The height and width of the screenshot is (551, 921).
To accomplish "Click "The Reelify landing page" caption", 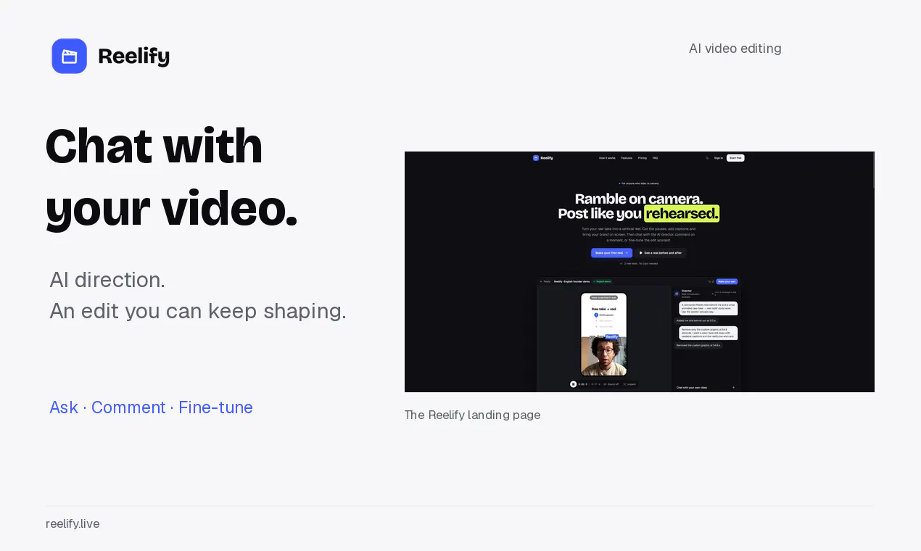I will (x=472, y=415).
